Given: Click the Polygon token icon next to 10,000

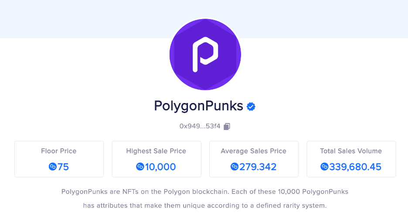Looking at the screenshot, I should click(140, 167).
